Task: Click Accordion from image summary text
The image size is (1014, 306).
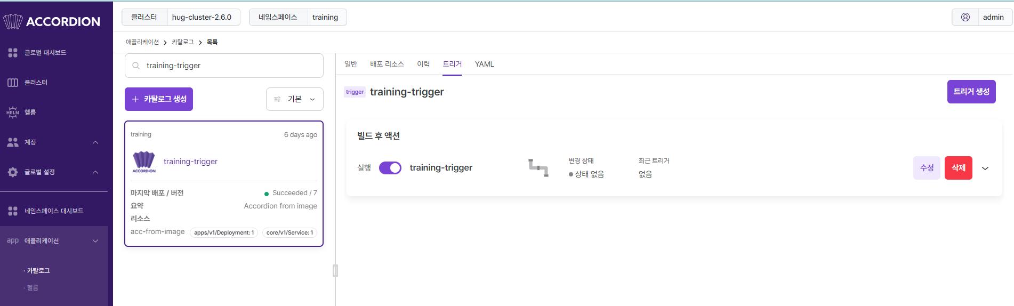Action: pyautogui.click(x=280, y=206)
